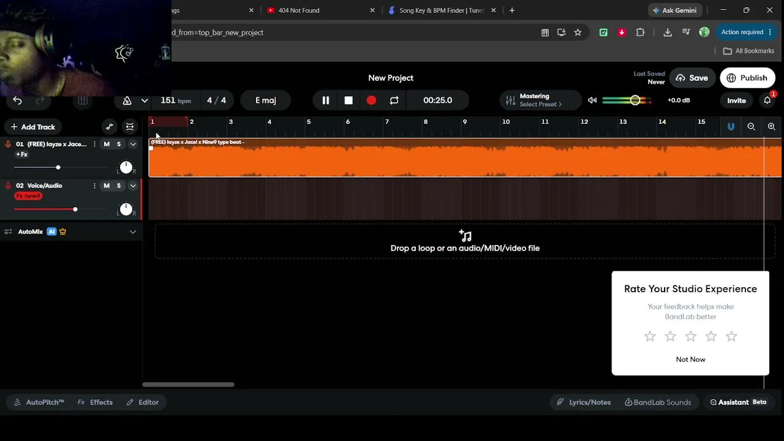Expand track 01 chevron
784x441 pixels.
pos(132,144)
